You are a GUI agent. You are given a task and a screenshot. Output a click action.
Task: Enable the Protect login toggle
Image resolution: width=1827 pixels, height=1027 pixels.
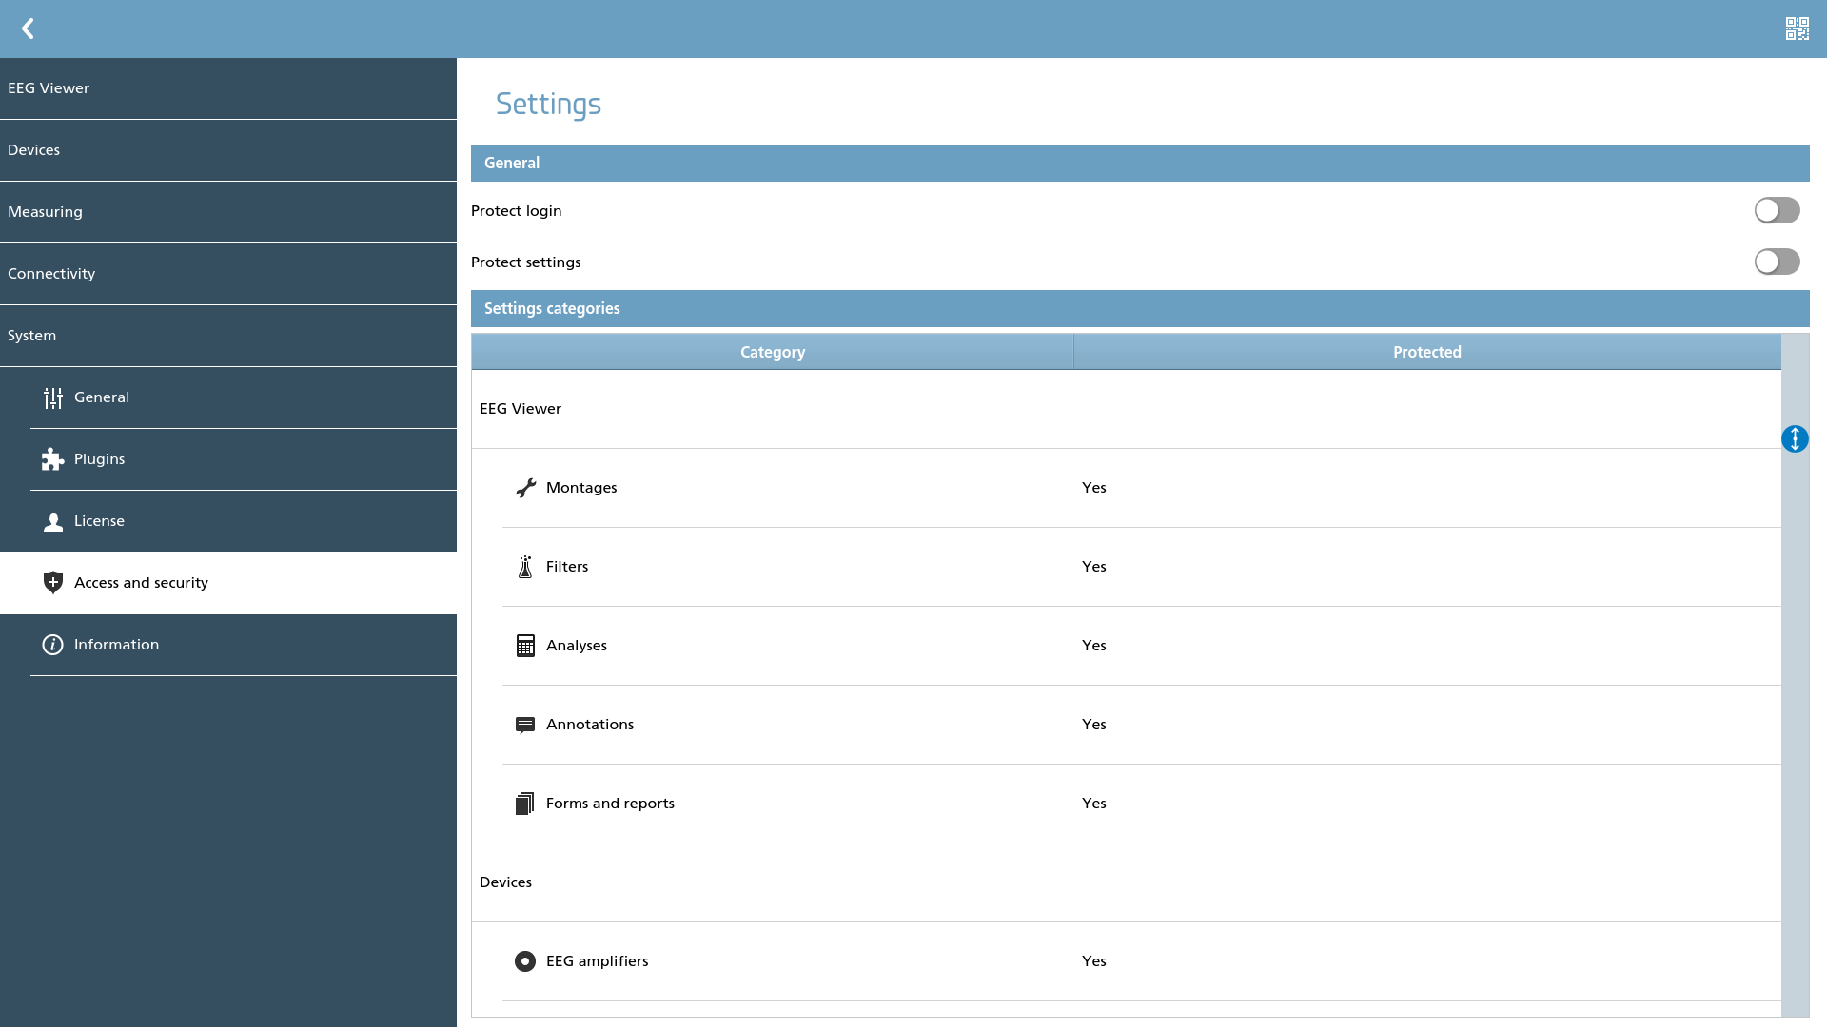pos(1777,210)
